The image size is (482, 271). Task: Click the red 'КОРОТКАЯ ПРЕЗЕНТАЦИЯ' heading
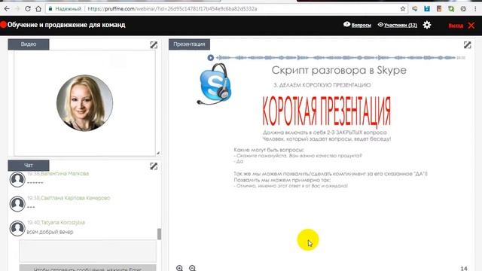pyautogui.click(x=326, y=111)
